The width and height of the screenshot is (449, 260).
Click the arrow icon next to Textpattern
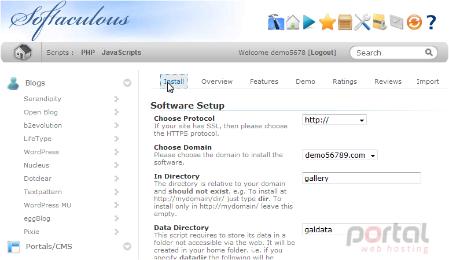(x=116, y=192)
